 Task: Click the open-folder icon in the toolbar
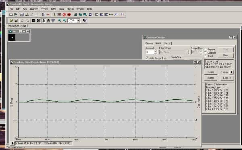(11, 21)
